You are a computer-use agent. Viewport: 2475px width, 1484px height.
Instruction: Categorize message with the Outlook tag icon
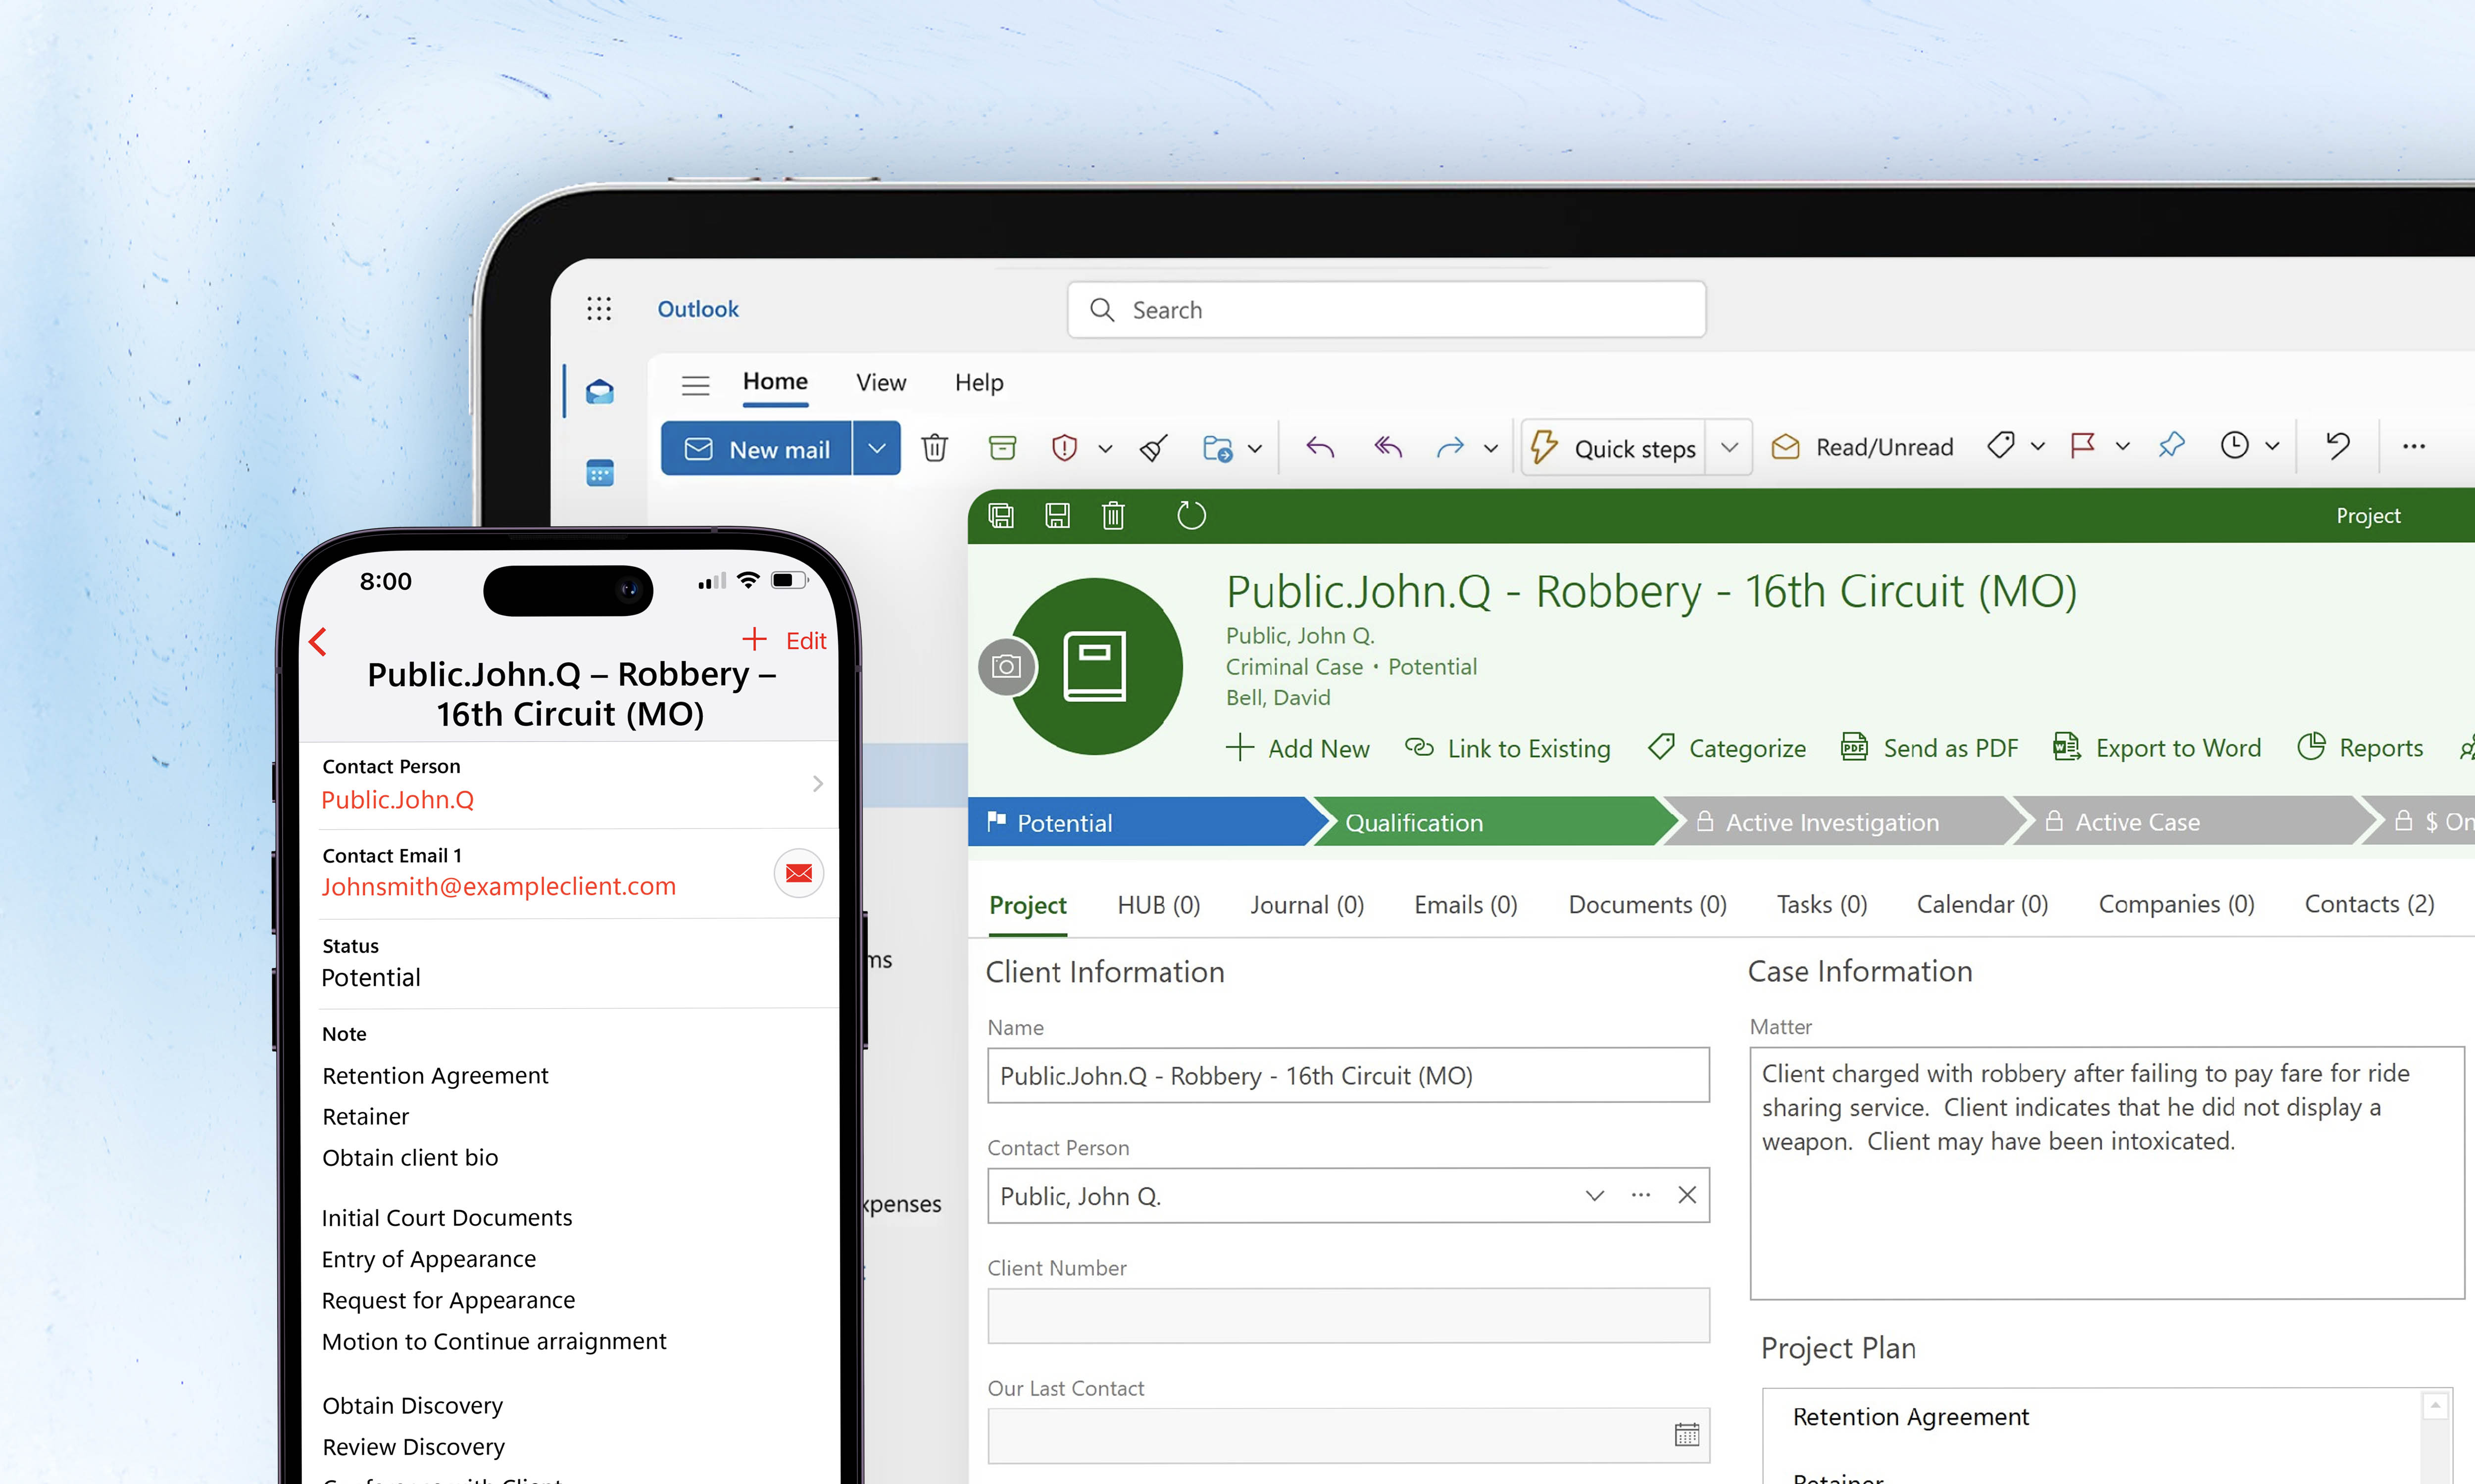[x=2000, y=446]
